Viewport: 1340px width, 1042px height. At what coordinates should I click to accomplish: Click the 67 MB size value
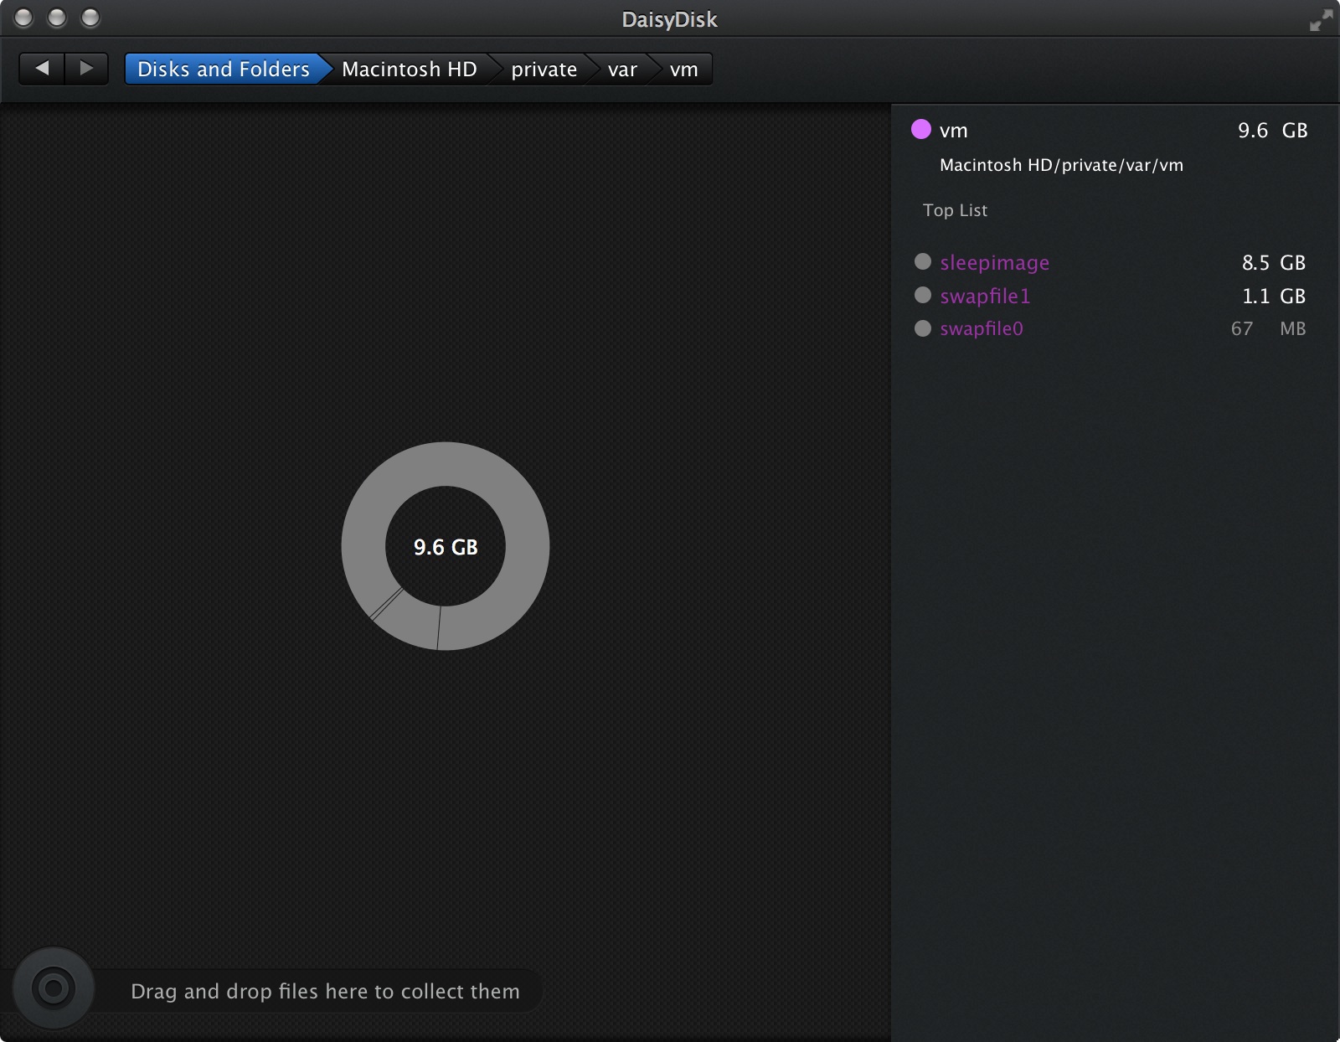(1268, 328)
